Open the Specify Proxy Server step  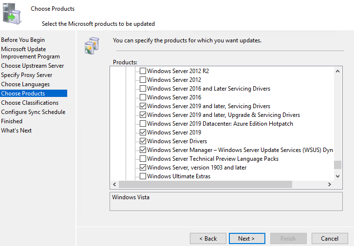pyautogui.click(x=27, y=75)
